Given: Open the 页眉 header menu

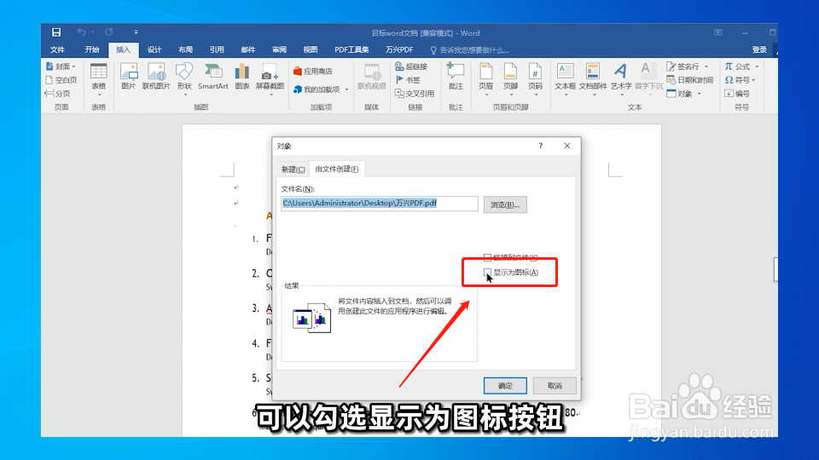Looking at the screenshot, I should [485, 78].
